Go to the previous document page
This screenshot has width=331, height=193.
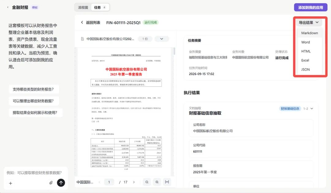[x=99, y=182]
